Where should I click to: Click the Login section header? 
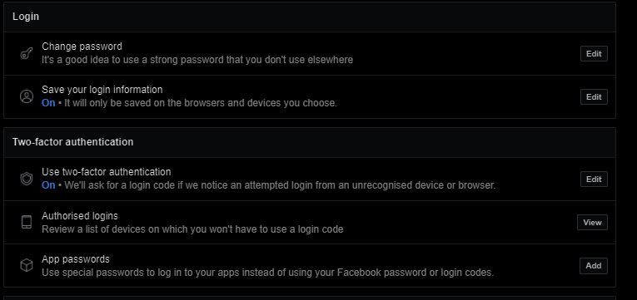[x=26, y=17]
